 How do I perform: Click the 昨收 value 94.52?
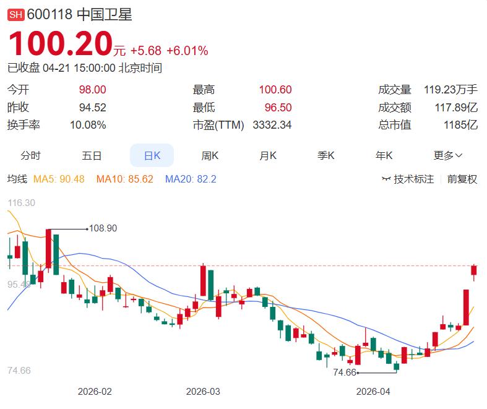[93, 108]
